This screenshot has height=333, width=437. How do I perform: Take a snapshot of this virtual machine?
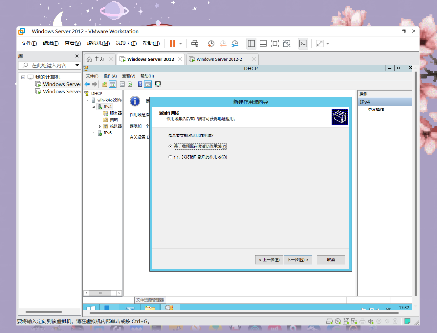coord(211,43)
